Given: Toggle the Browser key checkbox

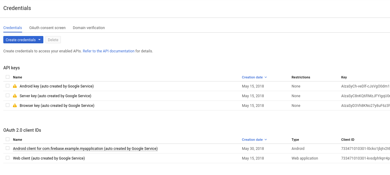Looking at the screenshot, I should point(7,105).
